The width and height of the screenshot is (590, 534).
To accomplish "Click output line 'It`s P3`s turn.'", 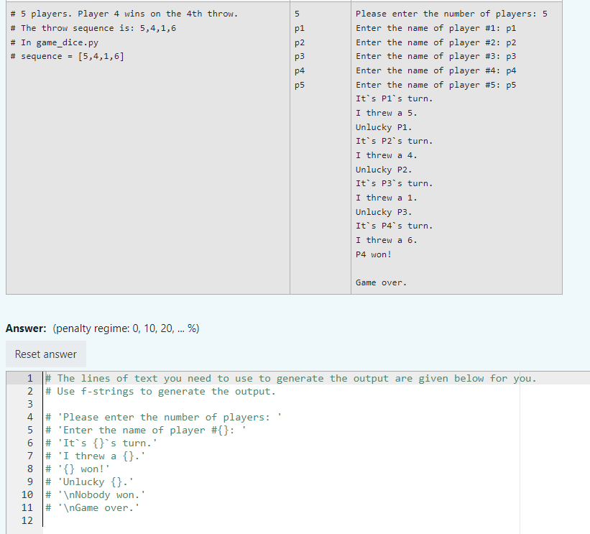I will tap(395, 184).
